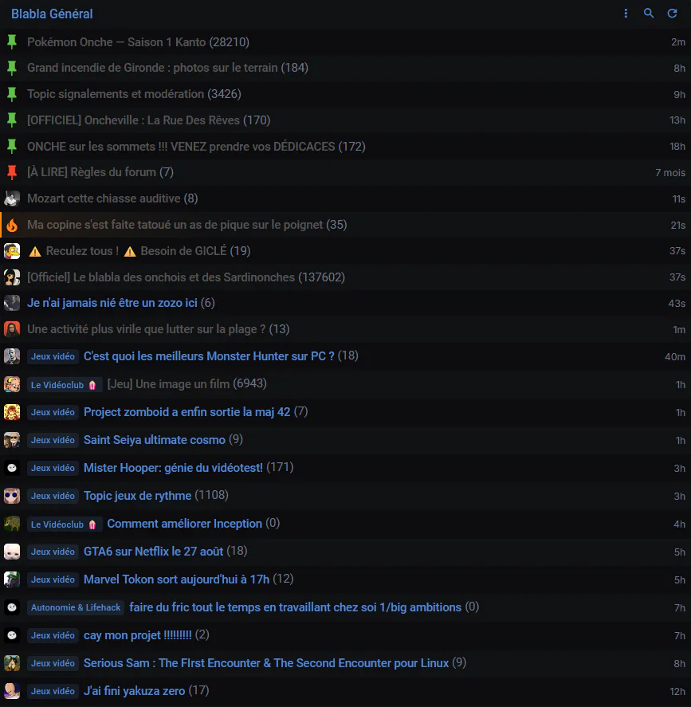This screenshot has width=691, height=707.
Task: Click the avatar beside Monster Hunter topic
Action: click(12, 356)
